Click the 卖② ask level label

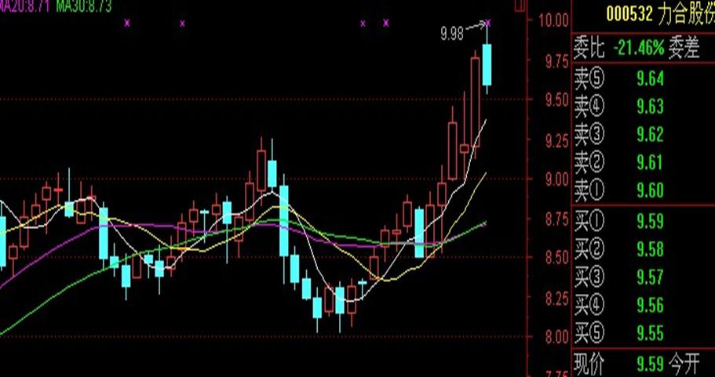pyautogui.click(x=589, y=162)
